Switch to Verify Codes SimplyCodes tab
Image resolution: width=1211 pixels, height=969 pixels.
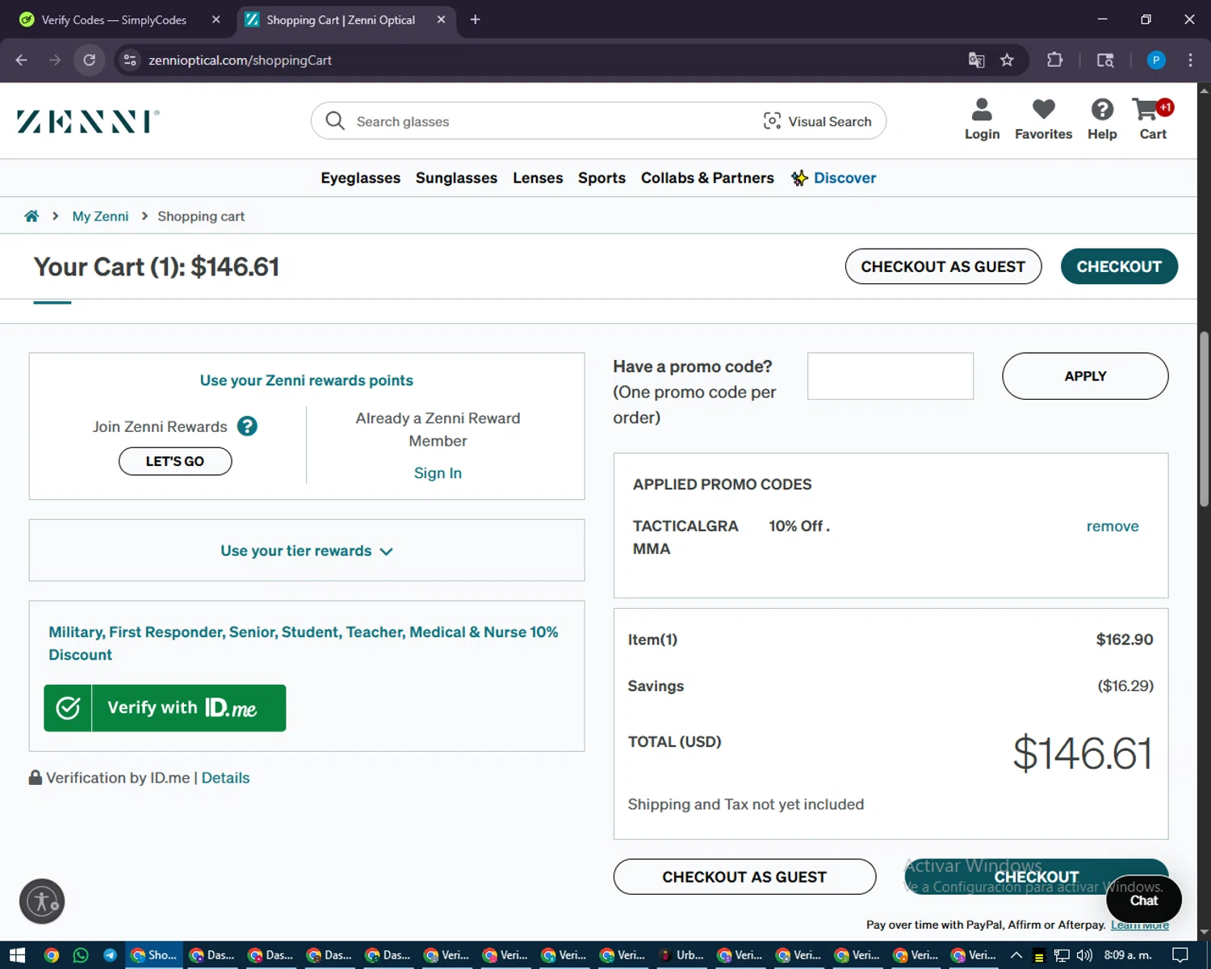pos(114,19)
